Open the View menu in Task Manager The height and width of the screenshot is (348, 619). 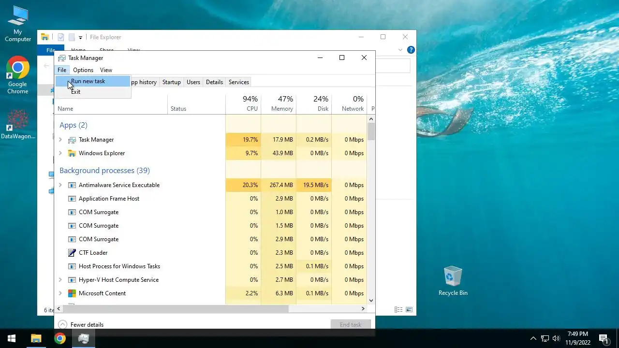click(x=106, y=70)
